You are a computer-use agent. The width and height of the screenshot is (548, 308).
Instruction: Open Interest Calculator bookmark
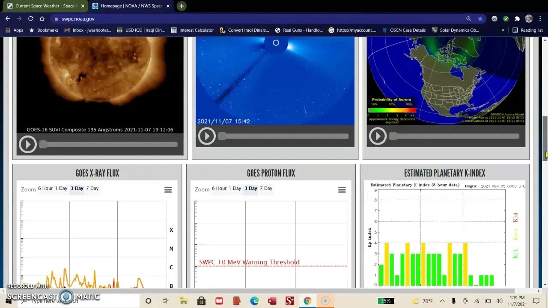click(192, 30)
